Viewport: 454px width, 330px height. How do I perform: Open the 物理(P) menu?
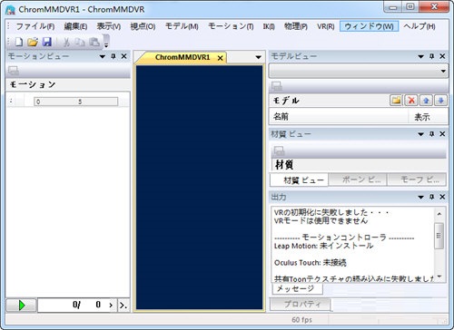click(x=296, y=26)
